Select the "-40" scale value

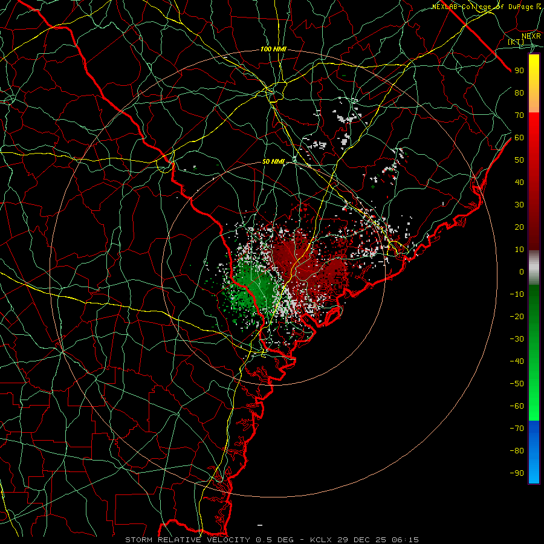(x=517, y=361)
